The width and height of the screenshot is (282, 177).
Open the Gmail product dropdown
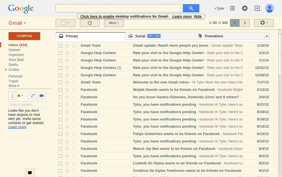(17, 23)
